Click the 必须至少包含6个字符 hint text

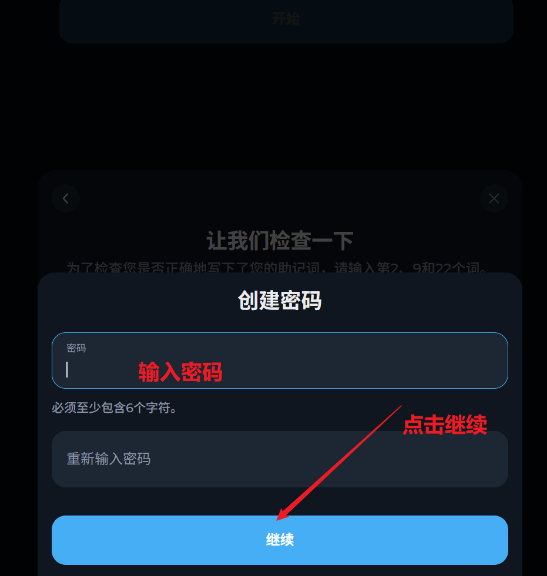(115, 407)
